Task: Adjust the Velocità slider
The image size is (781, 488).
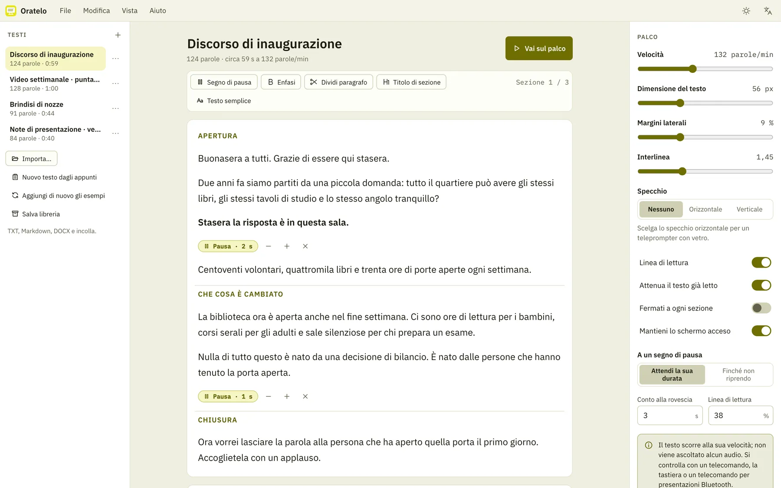Action: point(705,69)
